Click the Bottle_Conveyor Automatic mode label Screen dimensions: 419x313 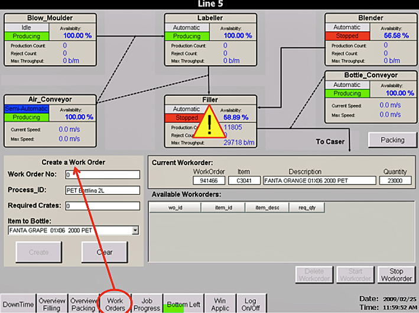347,85
